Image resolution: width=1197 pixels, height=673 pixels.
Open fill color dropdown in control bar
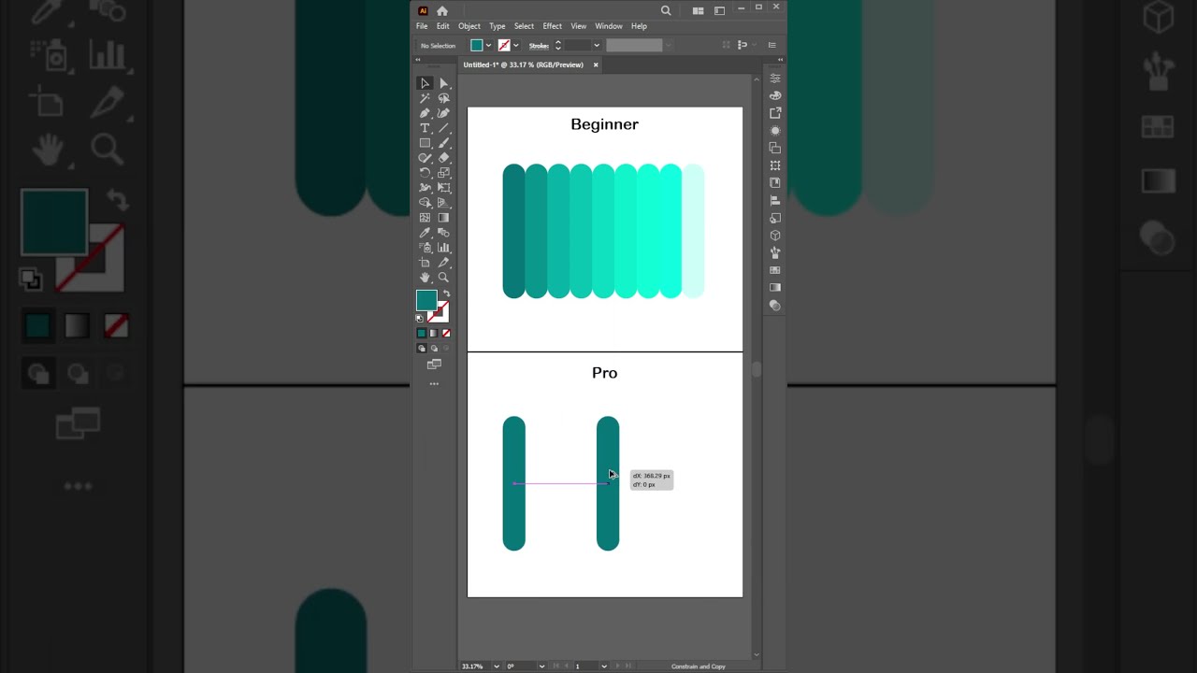pyautogui.click(x=488, y=45)
